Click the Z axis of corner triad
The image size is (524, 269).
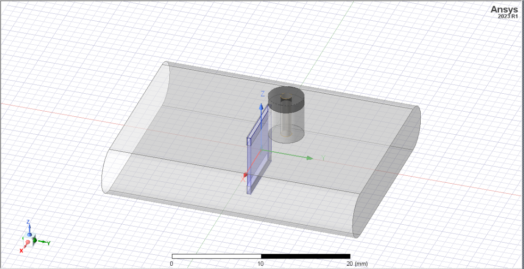click(x=29, y=228)
